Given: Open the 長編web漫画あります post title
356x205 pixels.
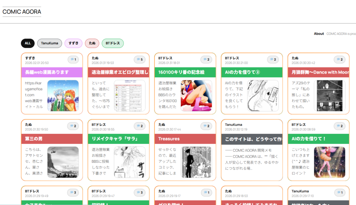Looking at the screenshot, I should [47, 72].
